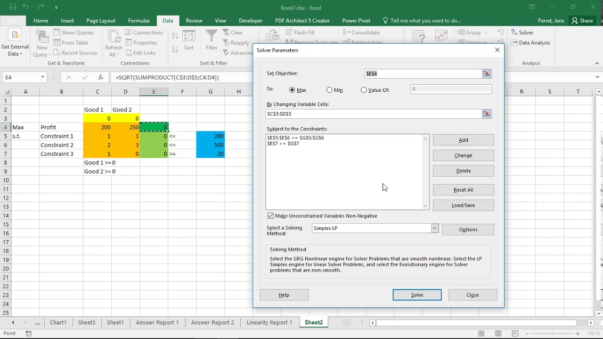603x339 pixels.
Task: Click the Ribbon Display Options icon
Action: click(532, 7)
